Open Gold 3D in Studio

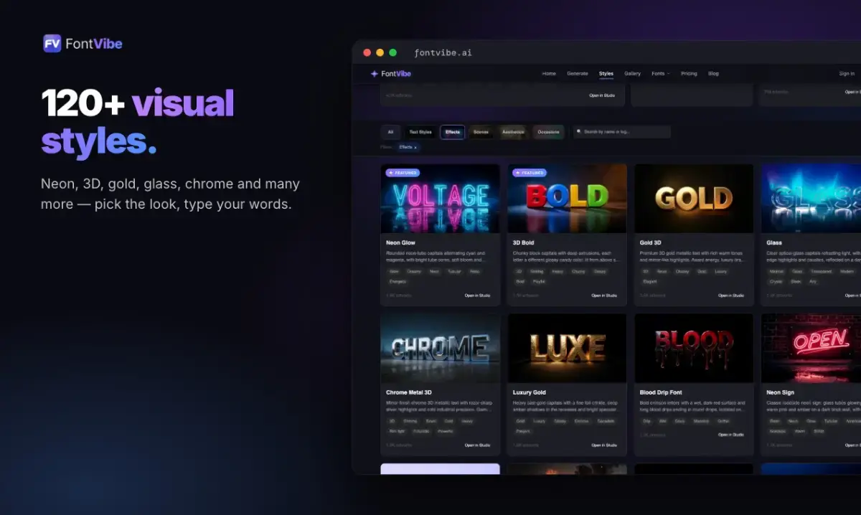click(x=731, y=296)
